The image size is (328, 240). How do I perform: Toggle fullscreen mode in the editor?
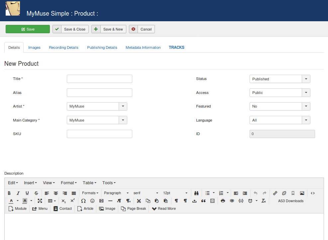(x=40, y=201)
